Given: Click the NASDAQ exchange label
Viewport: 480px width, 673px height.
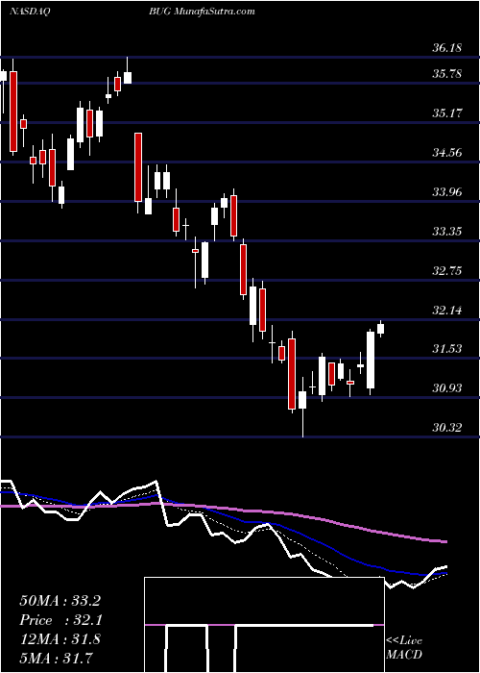Looking at the screenshot, I should (x=30, y=12).
